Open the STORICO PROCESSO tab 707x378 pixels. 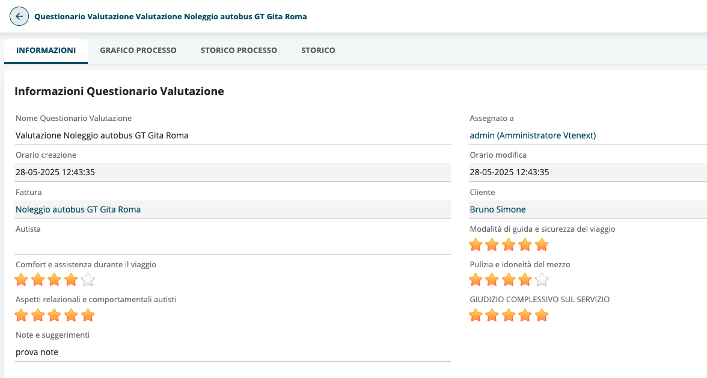point(239,50)
